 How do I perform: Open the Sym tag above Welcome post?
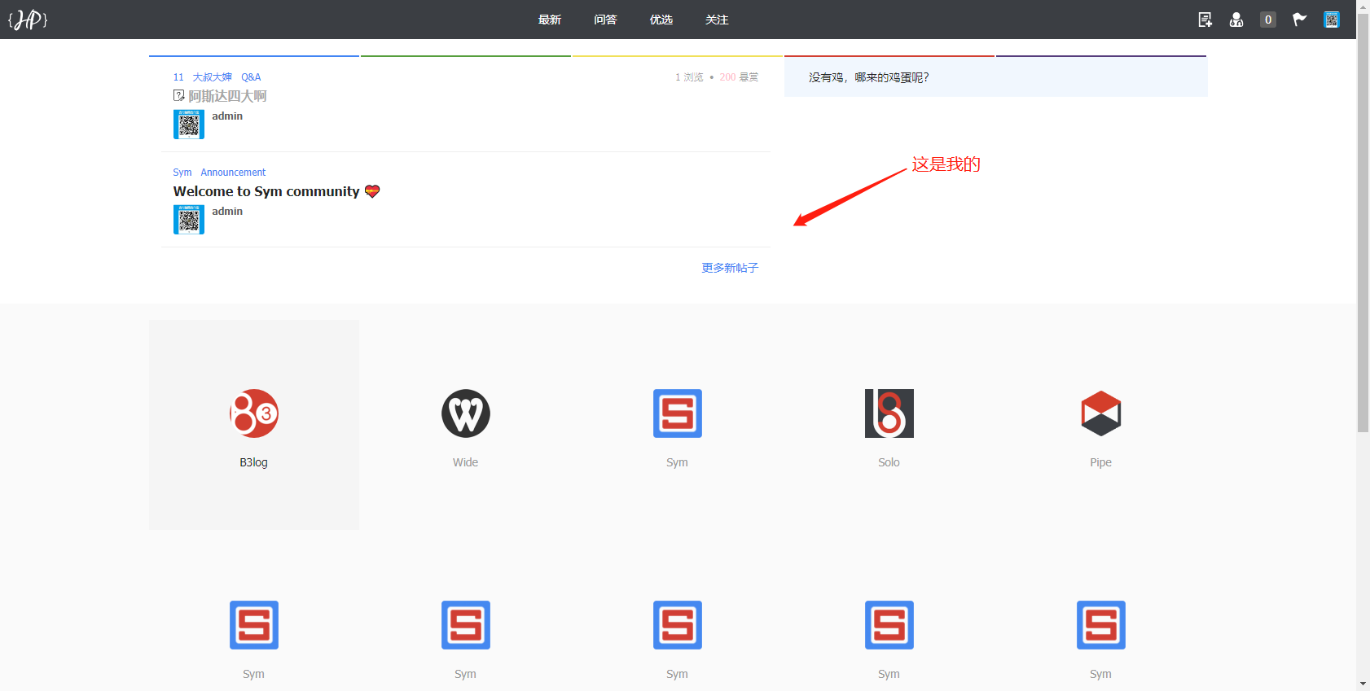tap(182, 173)
